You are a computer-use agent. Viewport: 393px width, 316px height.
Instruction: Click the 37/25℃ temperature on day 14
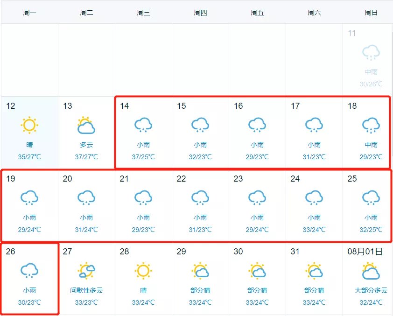143,157
